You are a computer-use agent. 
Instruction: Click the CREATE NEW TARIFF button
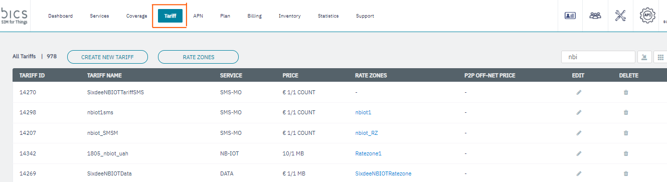pyautogui.click(x=107, y=57)
